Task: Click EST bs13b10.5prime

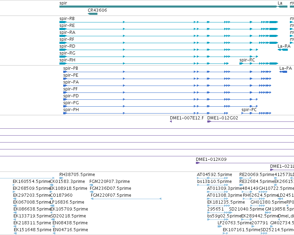Action: click(212, 185)
